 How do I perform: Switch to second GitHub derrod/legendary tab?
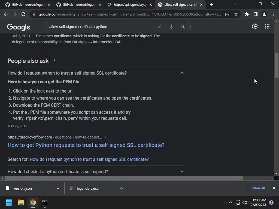79,5
